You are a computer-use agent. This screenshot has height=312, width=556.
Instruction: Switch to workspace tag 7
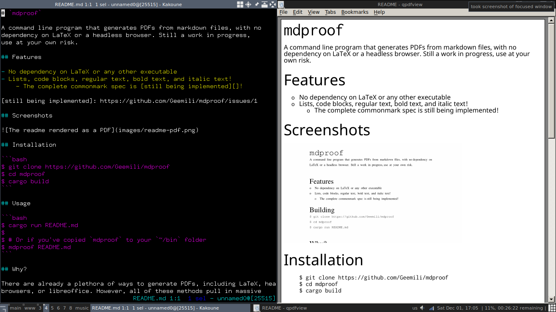(x=64, y=308)
